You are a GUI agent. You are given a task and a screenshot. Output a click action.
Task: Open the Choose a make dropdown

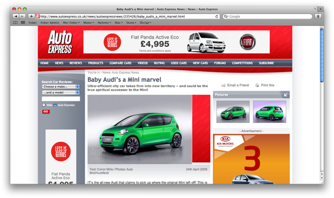(x=61, y=86)
